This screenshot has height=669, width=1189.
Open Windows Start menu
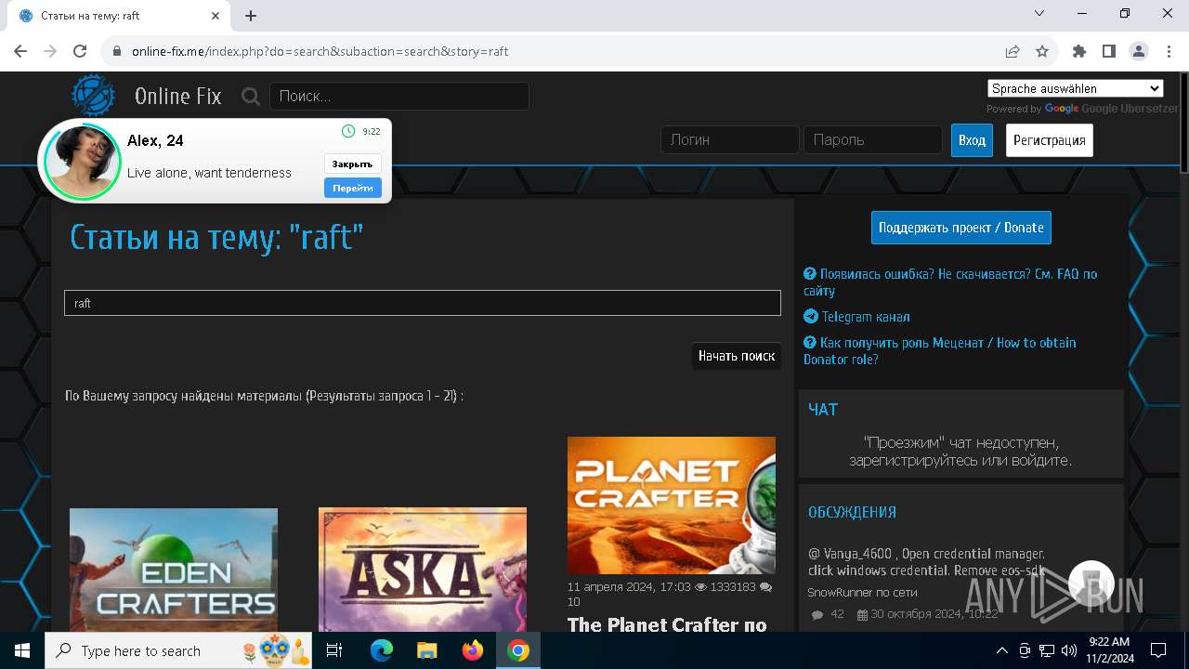[22, 650]
